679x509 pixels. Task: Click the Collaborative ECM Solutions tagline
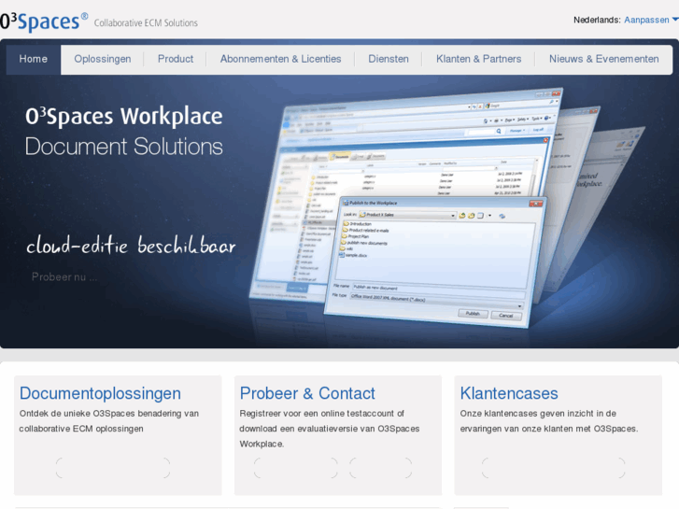click(146, 23)
